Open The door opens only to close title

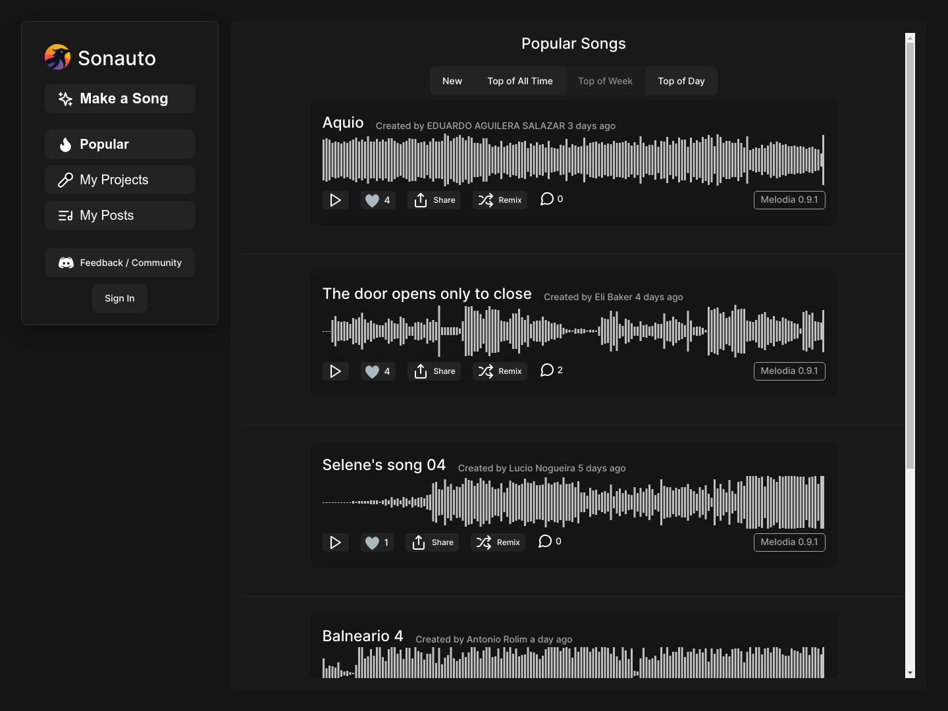[x=427, y=294]
